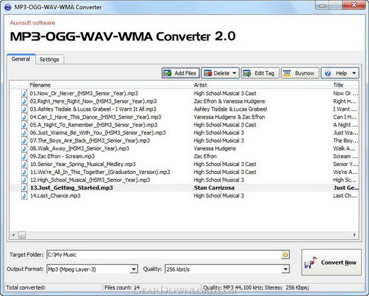Click music note icon of 01.Now_Or_Never file
Viewport: 369px width, 296px height.
click(24, 93)
